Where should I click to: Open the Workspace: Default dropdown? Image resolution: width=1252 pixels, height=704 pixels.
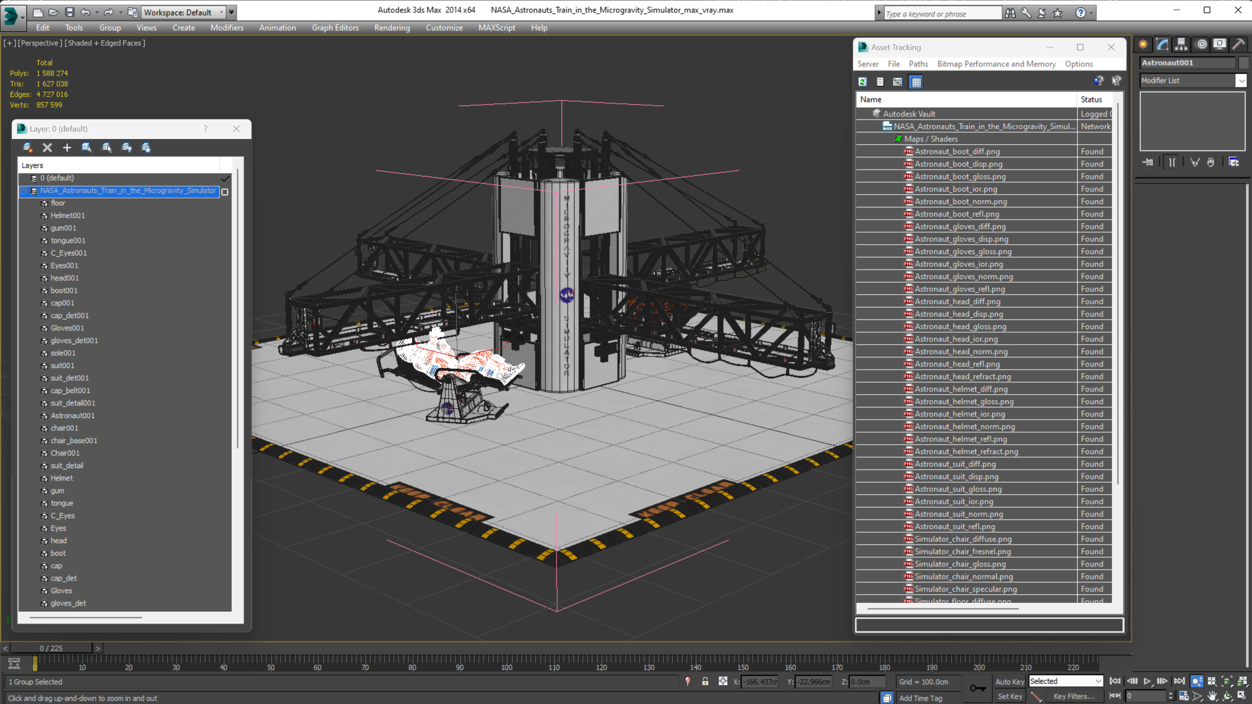[x=184, y=12]
